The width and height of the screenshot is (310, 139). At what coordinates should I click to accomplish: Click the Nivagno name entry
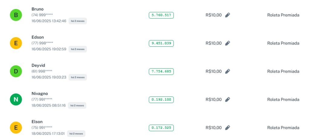click(40, 93)
